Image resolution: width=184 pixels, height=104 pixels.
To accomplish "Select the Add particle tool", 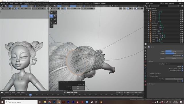I will tap(51, 19).
